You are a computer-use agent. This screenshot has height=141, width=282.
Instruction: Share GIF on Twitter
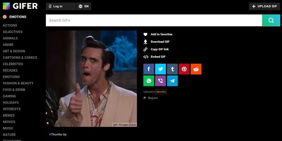[x=160, y=69]
